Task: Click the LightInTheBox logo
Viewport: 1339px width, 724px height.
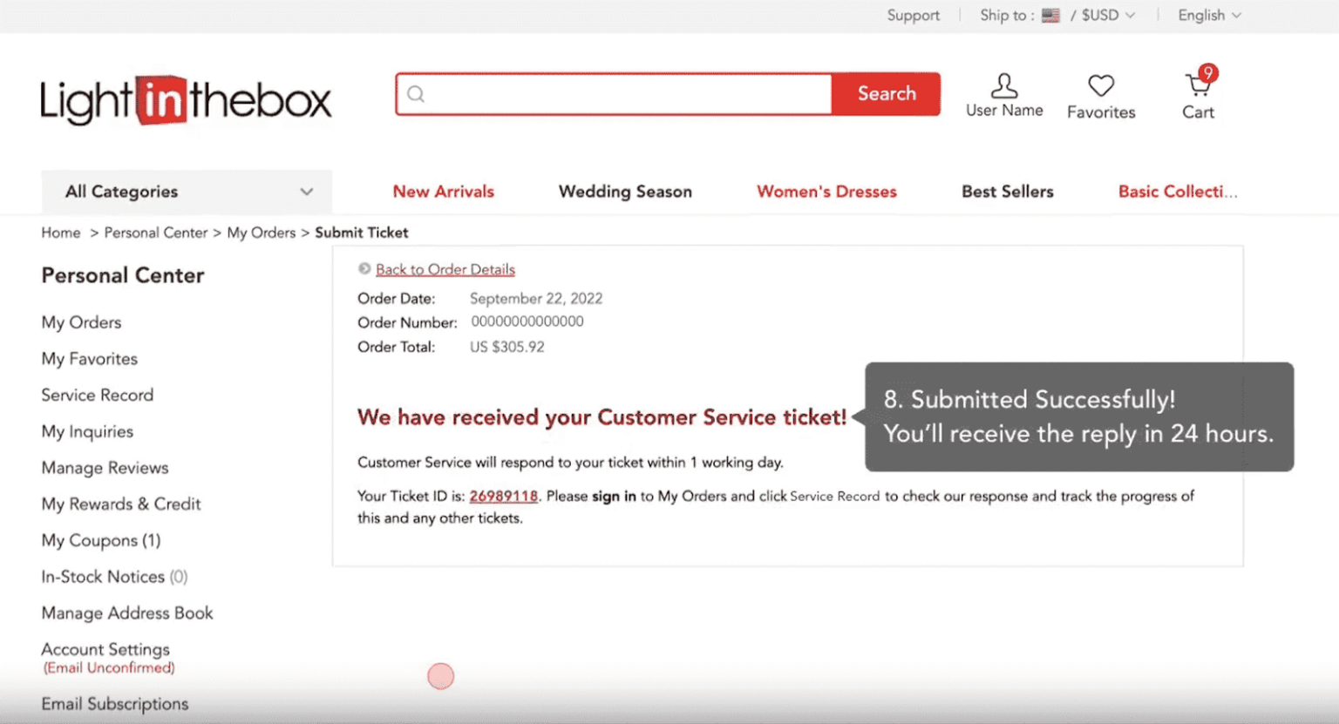Action: tap(185, 100)
